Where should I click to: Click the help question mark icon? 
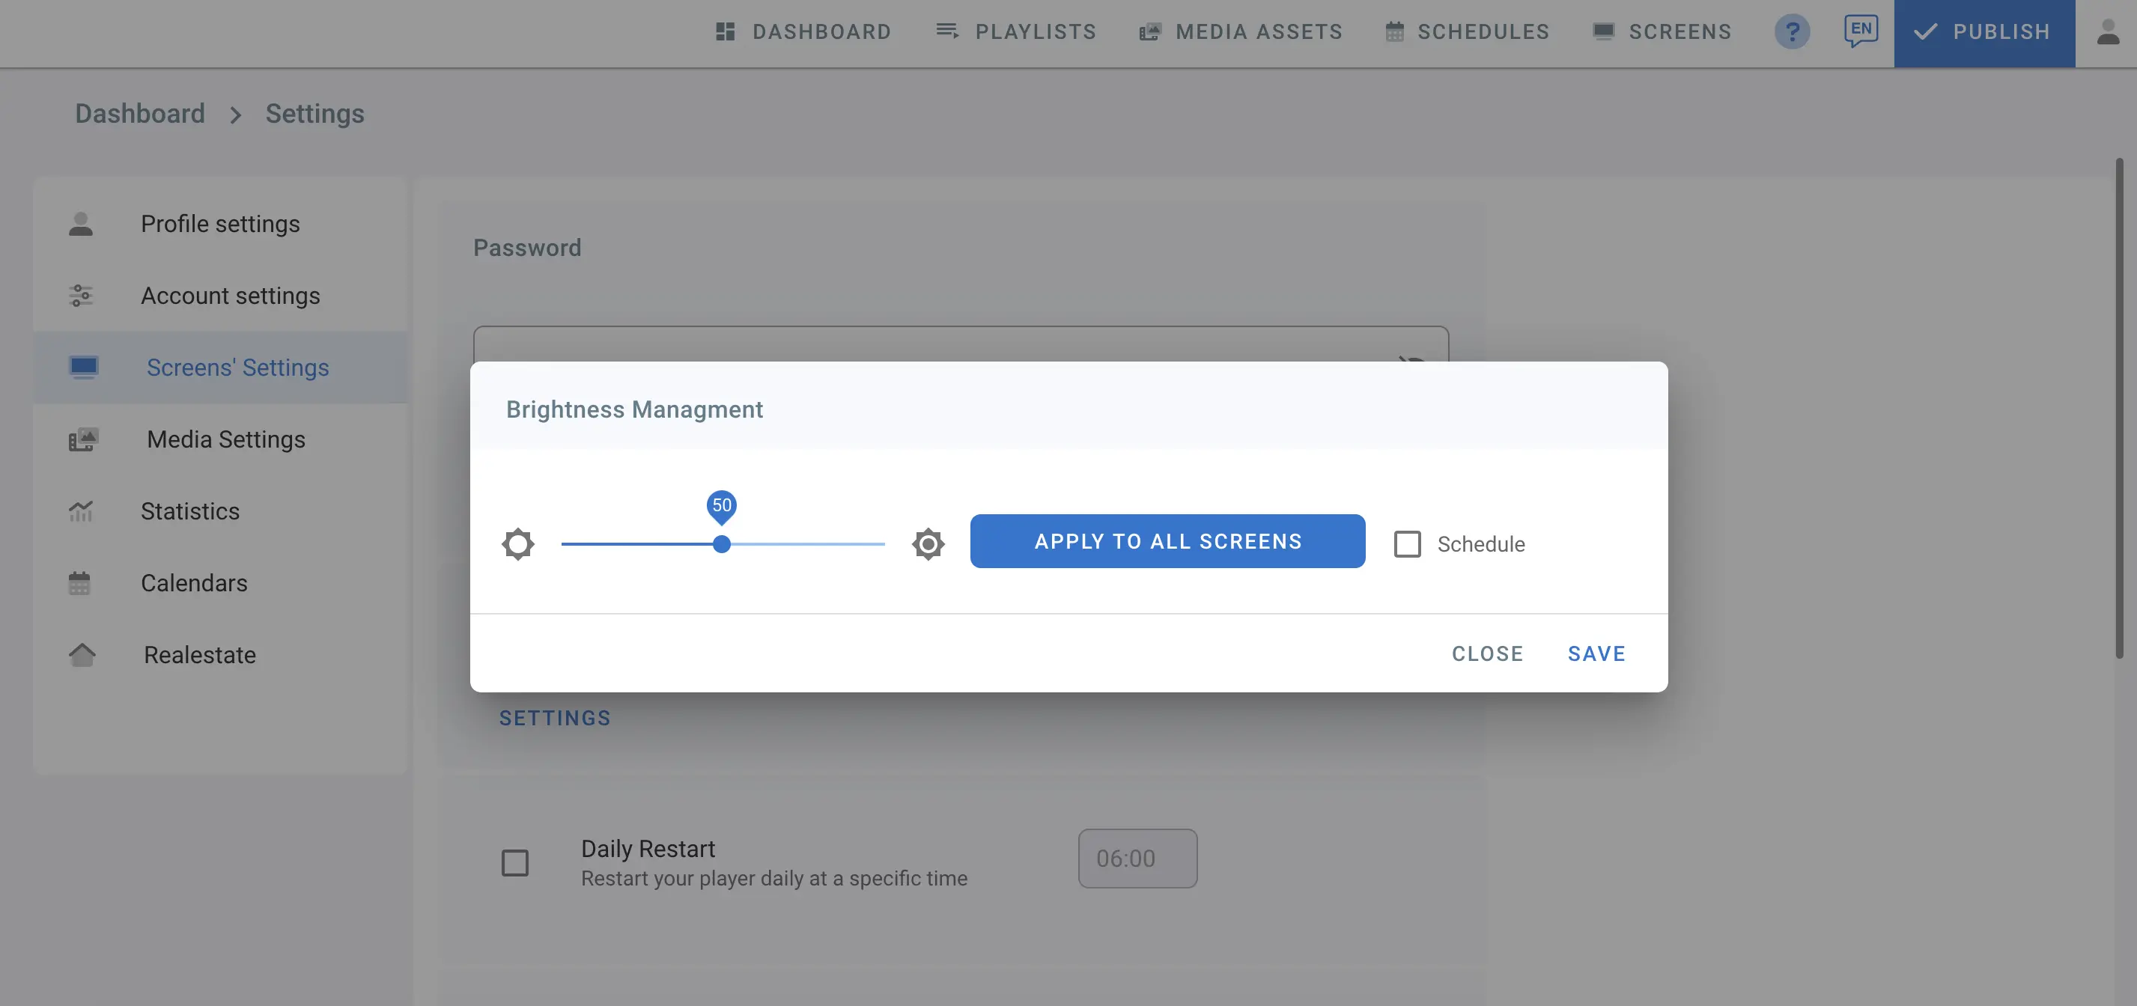(x=1791, y=32)
